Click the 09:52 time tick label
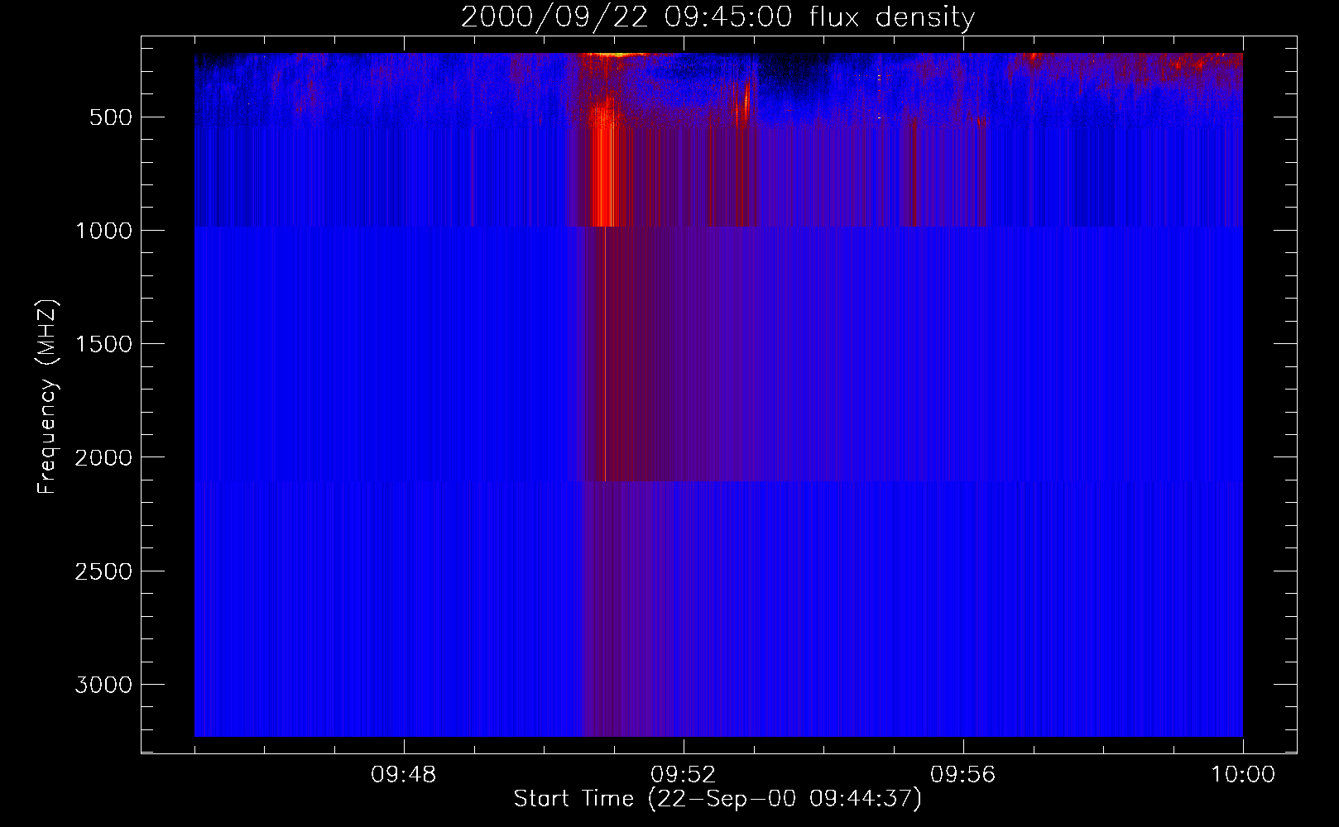 tap(684, 775)
